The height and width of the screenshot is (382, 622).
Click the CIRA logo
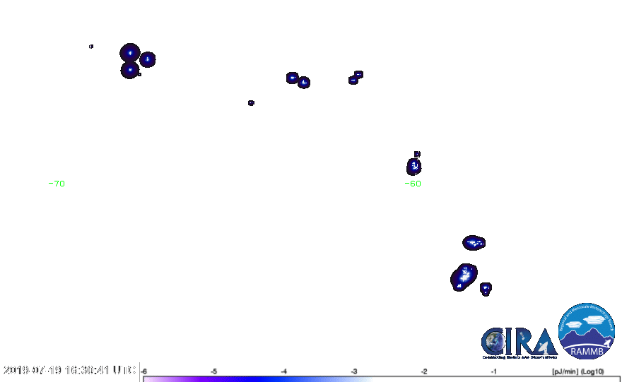coord(518,342)
